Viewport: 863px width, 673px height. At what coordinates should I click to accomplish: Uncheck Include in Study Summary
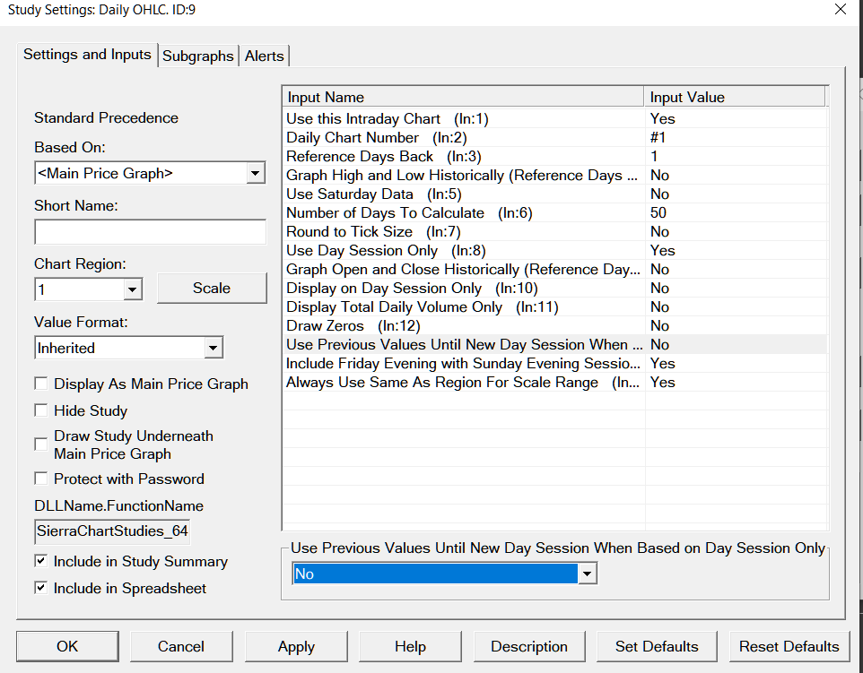tap(41, 561)
